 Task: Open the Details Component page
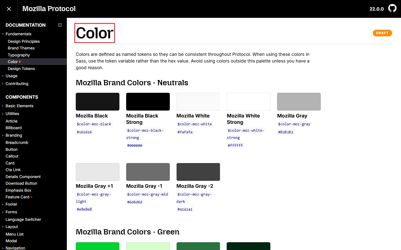pos(23,177)
